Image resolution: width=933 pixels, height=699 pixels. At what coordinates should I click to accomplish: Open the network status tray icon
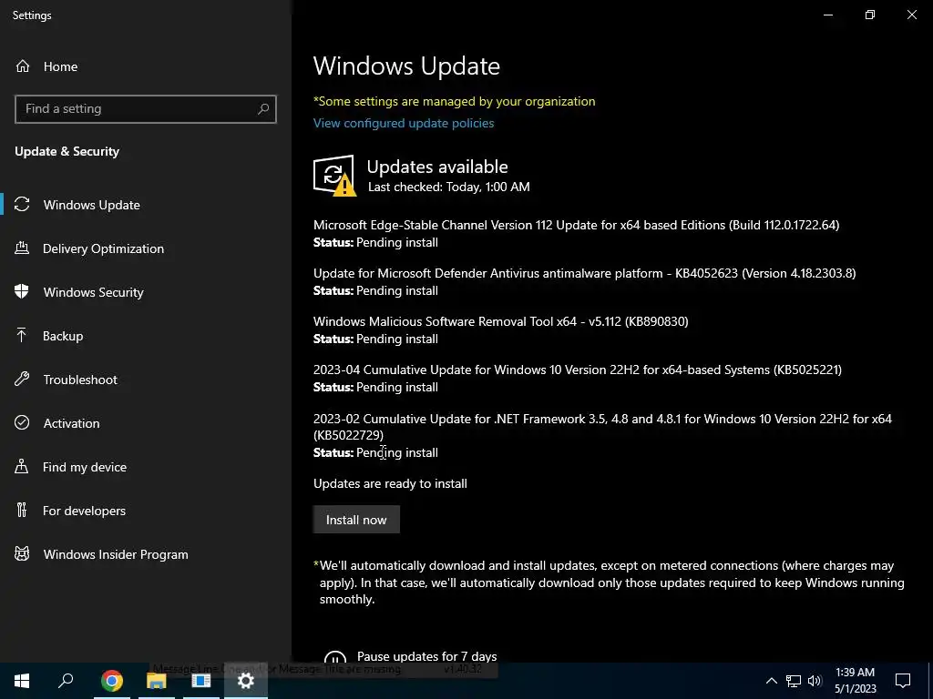click(794, 681)
